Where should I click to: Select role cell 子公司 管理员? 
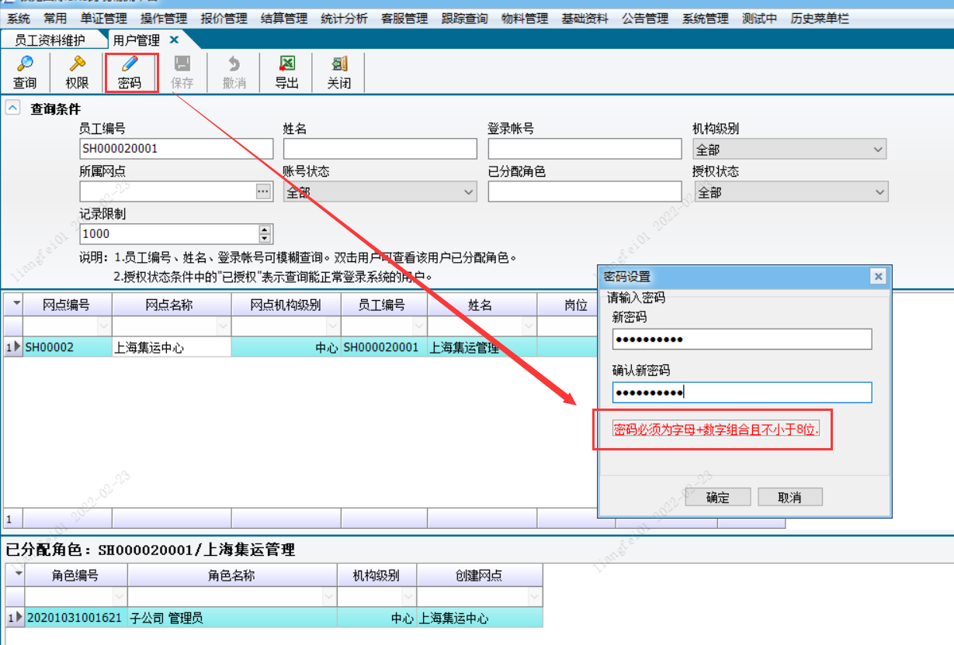(232, 618)
